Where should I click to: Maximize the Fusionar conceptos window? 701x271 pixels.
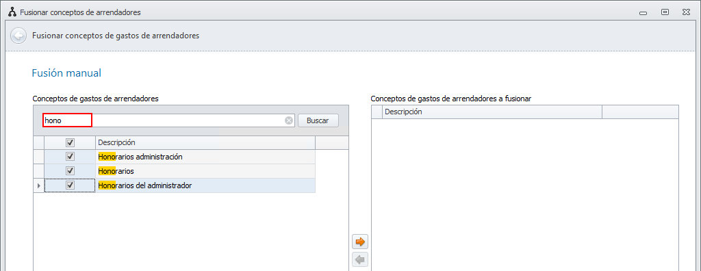coord(665,12)
